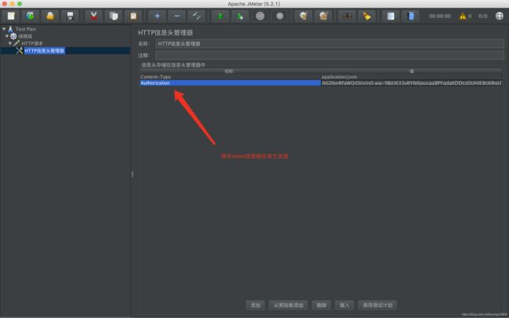The image size is (509, 318).
Task: Click the Paste clipboard toolbar icon
Action: click(x=133, y=16)
